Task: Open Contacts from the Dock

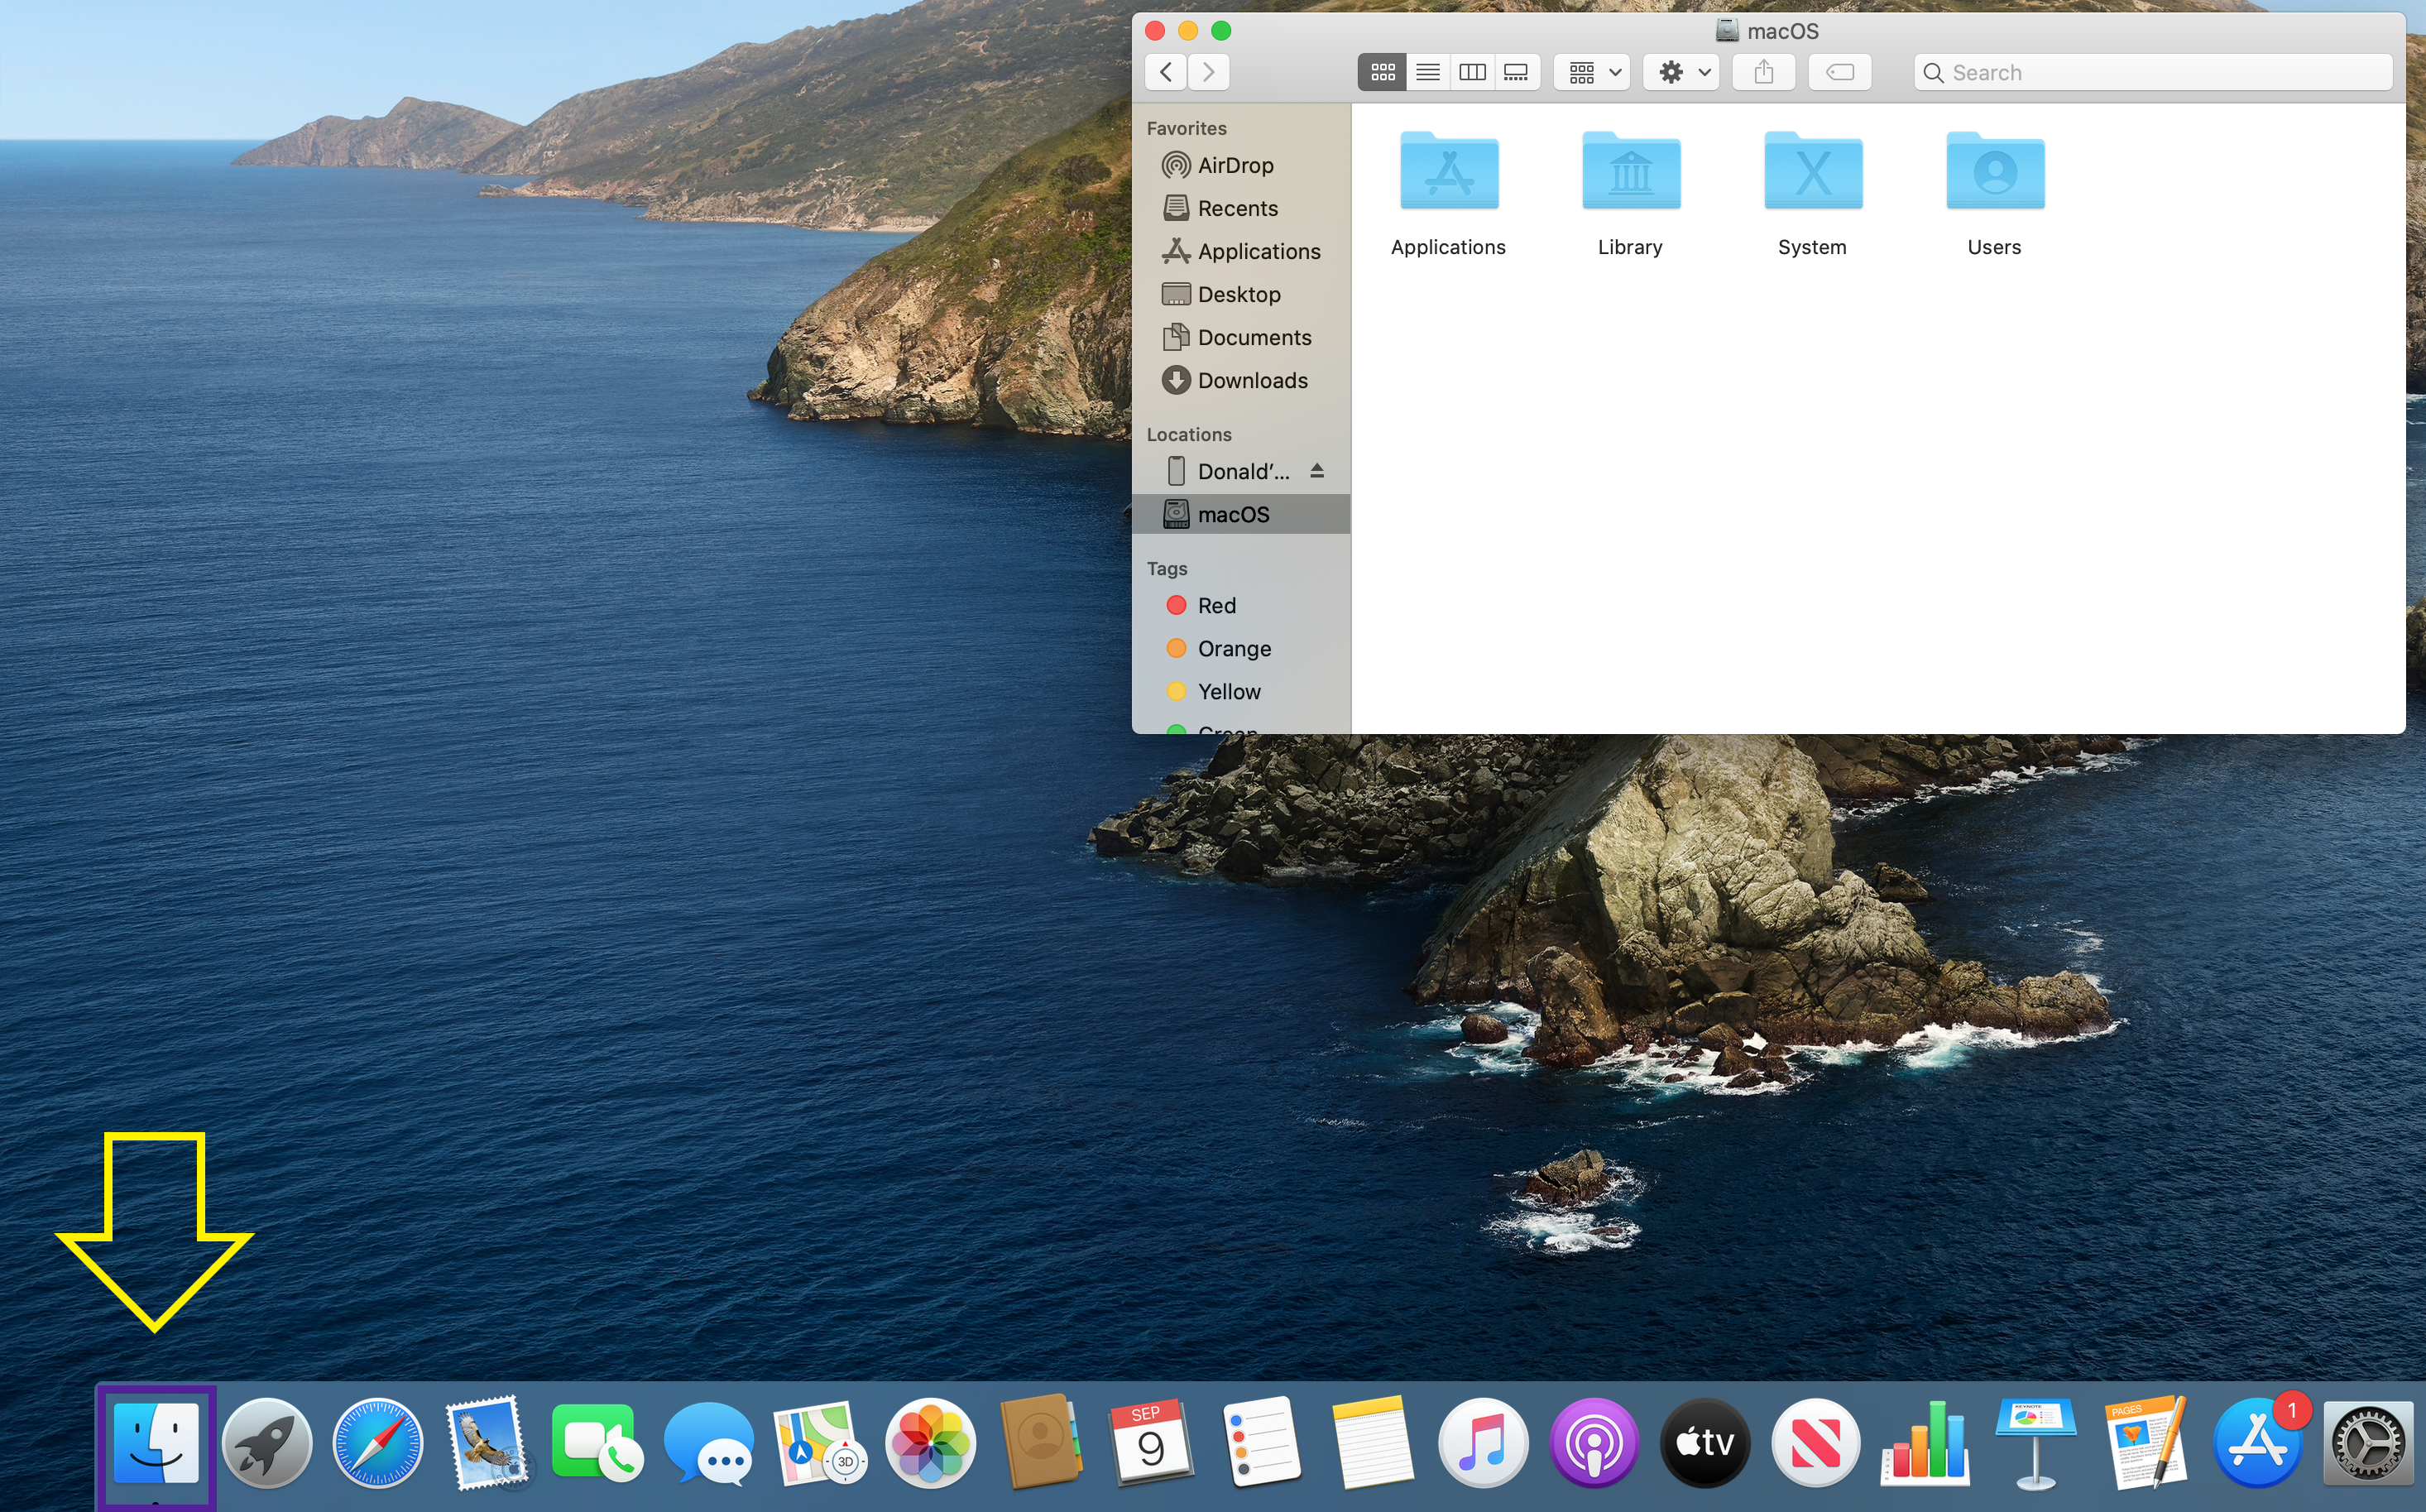Action: (x=1041, y=1443)
